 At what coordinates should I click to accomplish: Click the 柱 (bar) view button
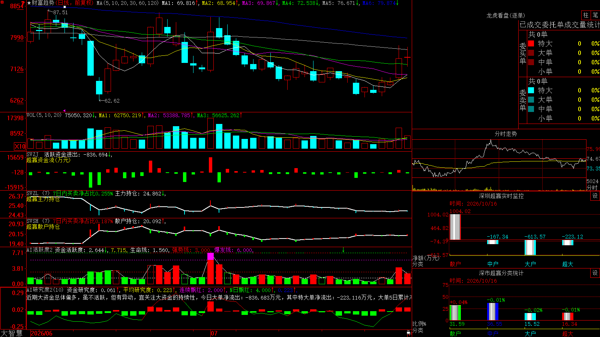pos(586,15)
